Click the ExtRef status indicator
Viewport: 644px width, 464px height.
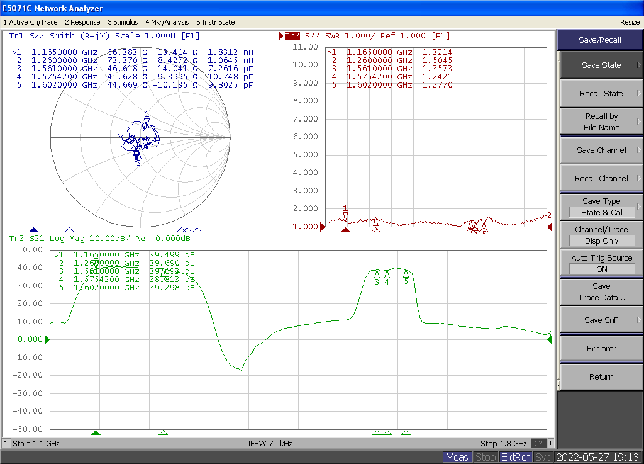tap(516, 457)
